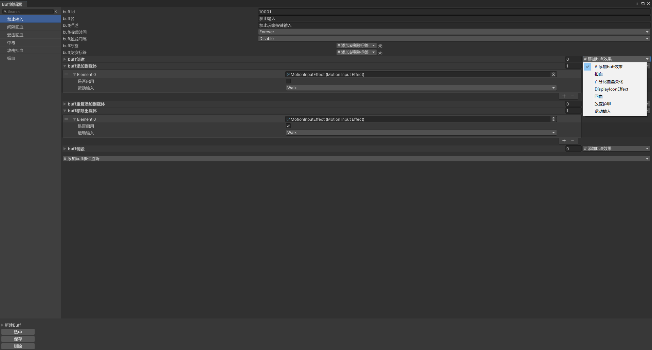Collapse the buff移除出载体 section
The height and width of the screenshot is (350, 652).
pos(65,111)
